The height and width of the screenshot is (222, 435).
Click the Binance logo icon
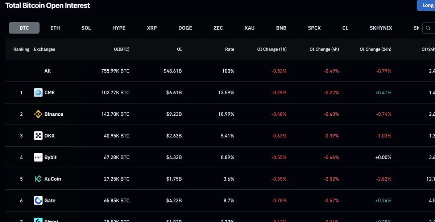pos(38,114)
